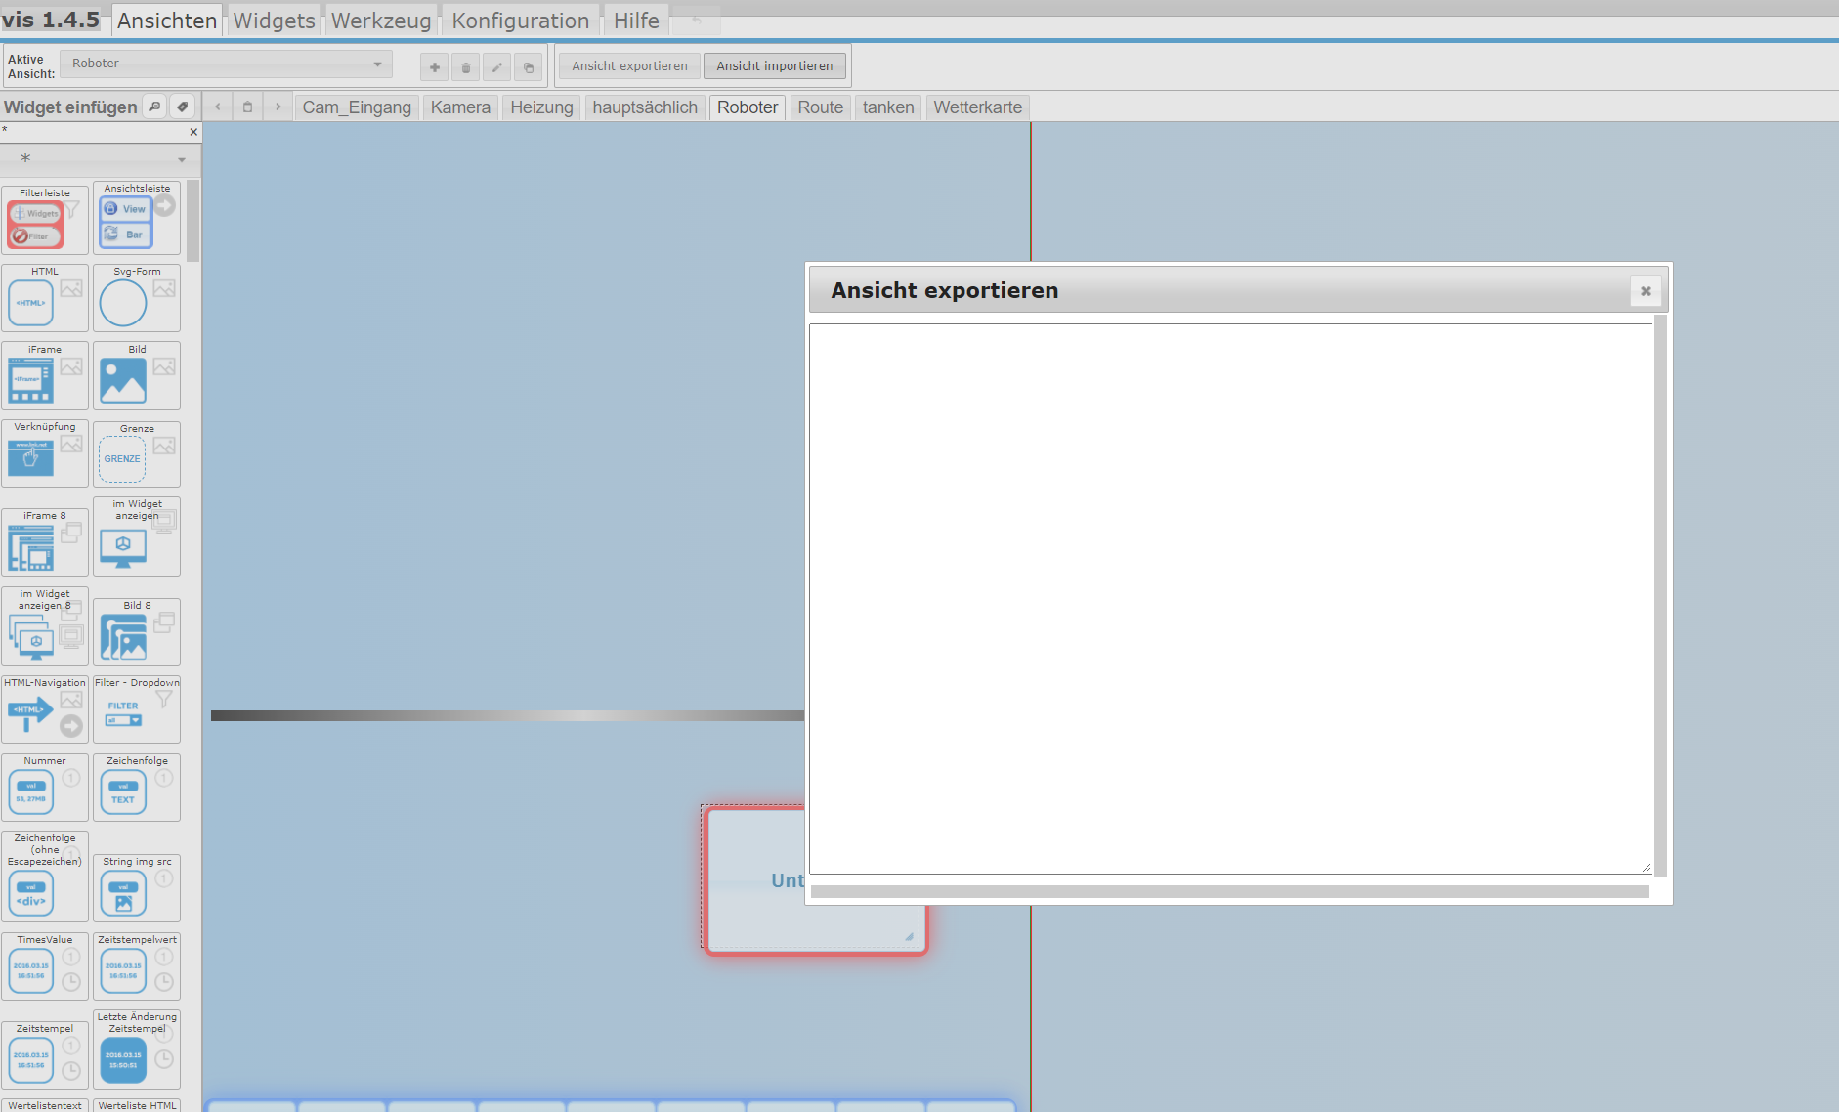Screen dimensions: 1839x1112
Task: Select the Bild image widget
Action: 137,376
